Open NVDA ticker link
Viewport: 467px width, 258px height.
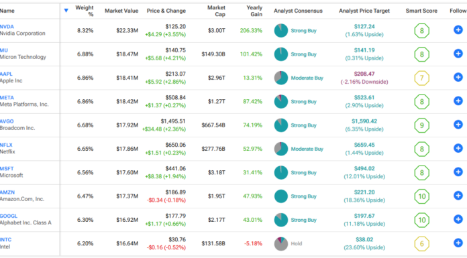7,27
